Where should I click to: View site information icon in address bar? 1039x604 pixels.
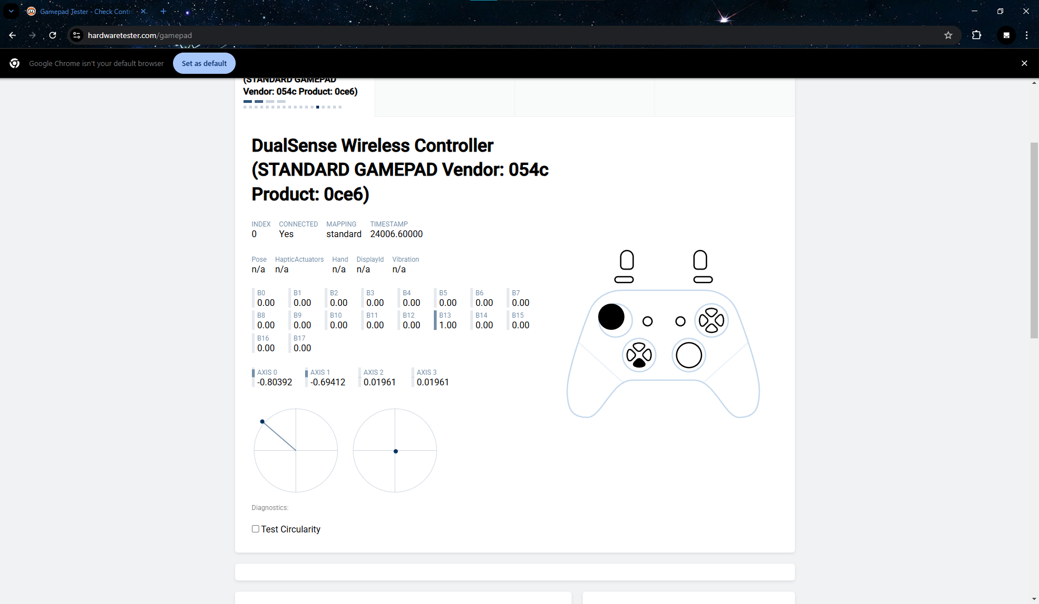pos(77,35)
